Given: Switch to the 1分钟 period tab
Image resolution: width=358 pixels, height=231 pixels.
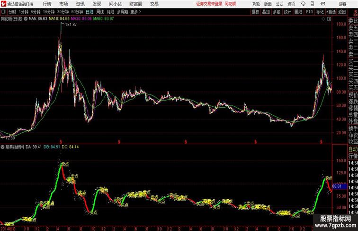Looking at the screenshot, I should [x=24, y=12].
